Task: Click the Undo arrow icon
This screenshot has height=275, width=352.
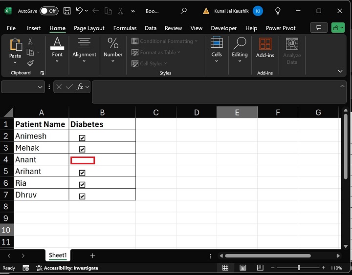Action: [x=79, y=11]
